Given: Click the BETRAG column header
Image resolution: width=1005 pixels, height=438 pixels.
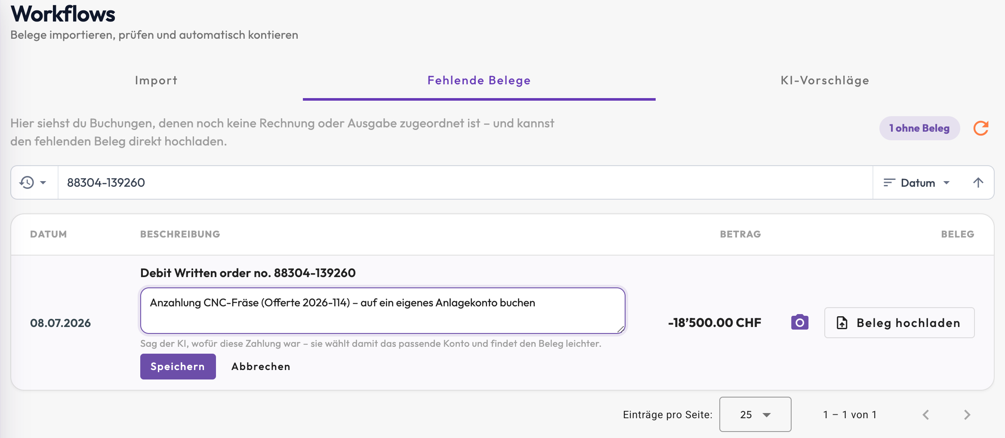Looking at the screenshot, I should (x=740, y=234).
